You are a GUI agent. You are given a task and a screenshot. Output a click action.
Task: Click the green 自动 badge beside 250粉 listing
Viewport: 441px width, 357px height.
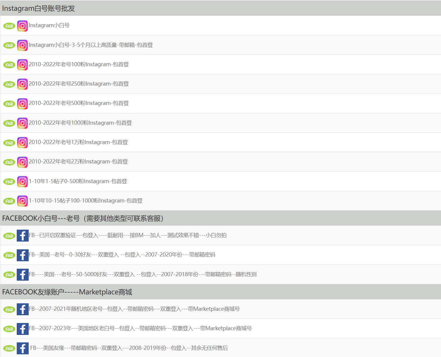(x=9, y=84)
